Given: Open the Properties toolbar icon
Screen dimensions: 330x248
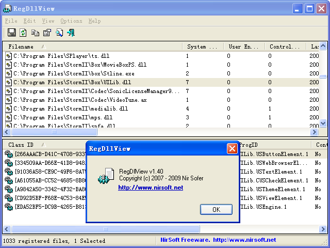Looking at the screenshot, I should coord(47,33).
